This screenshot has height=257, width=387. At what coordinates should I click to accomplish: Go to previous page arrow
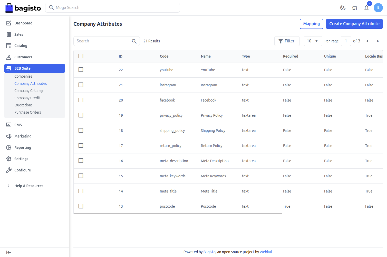click(x=367, y=41)
